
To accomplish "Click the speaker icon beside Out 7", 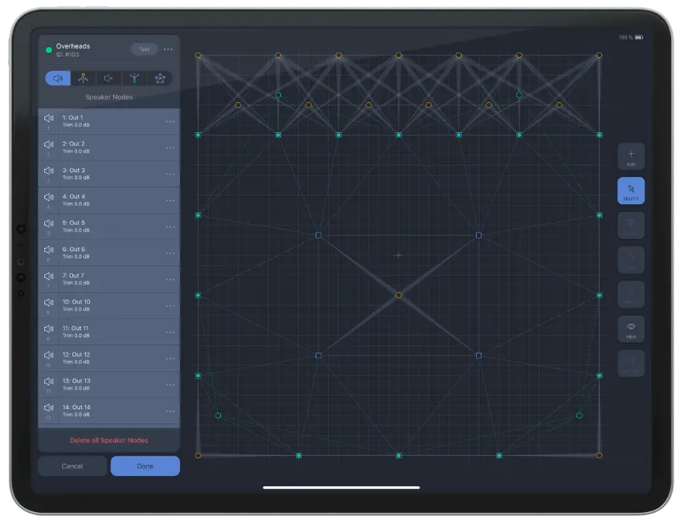I will (48, 276).
